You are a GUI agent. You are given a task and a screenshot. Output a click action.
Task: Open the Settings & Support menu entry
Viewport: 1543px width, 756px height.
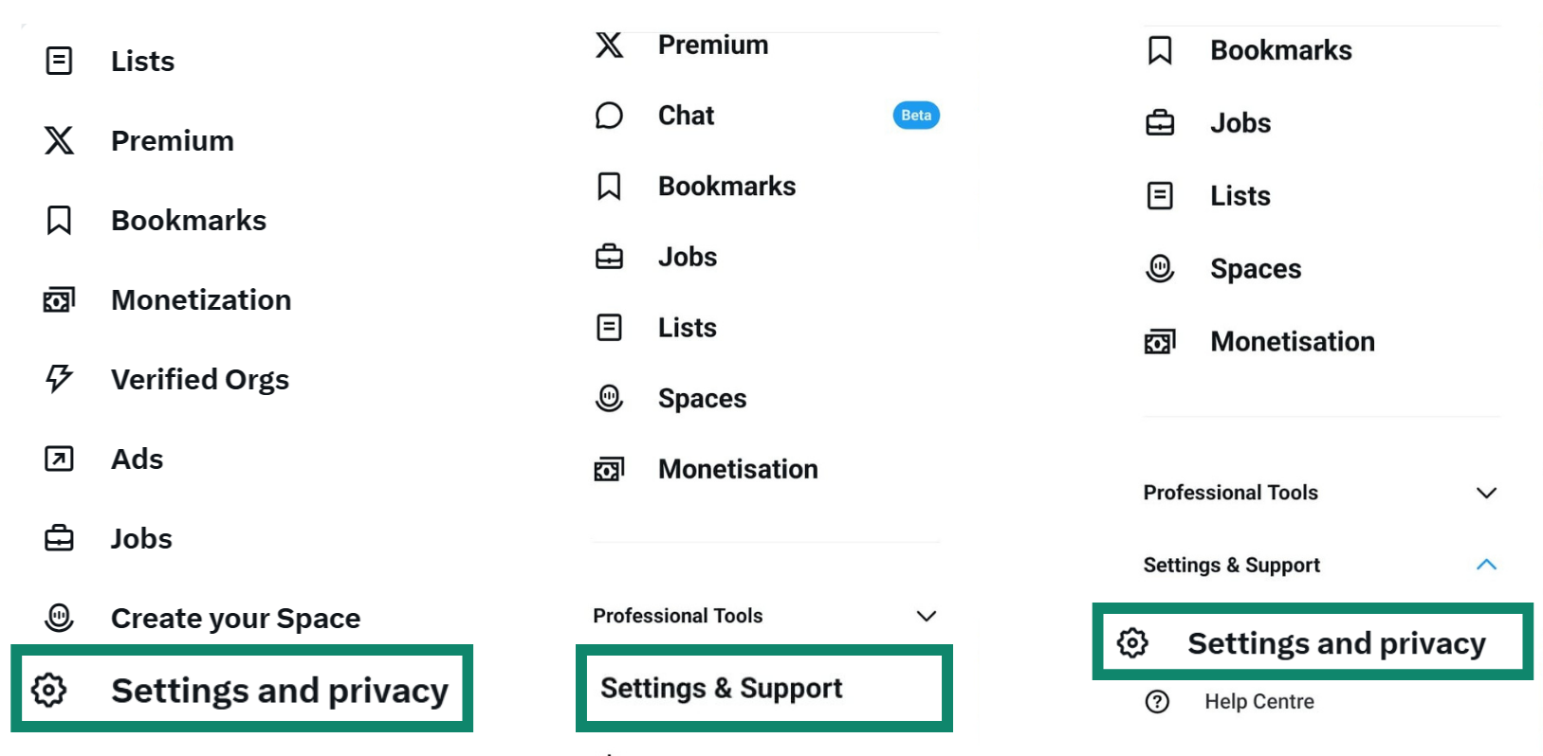(x=722, y=688)
